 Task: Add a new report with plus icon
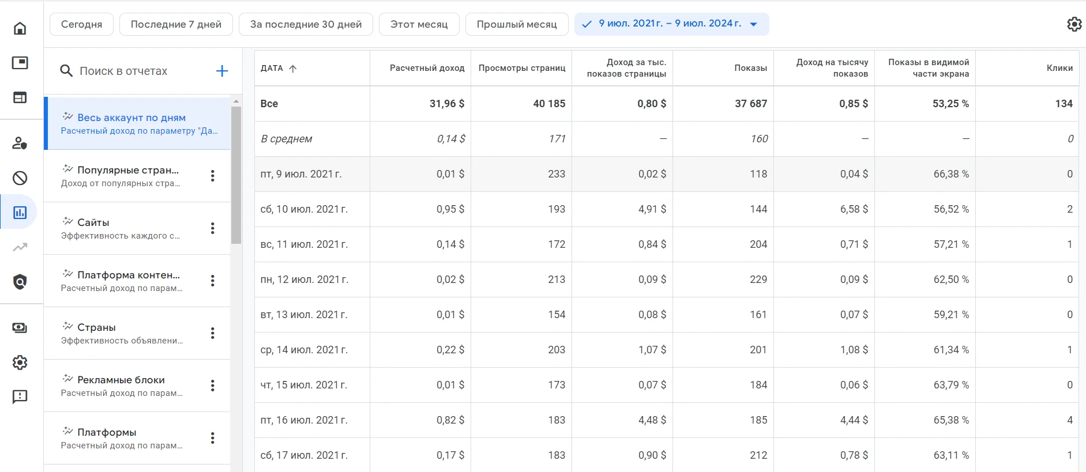pos(222,71)
